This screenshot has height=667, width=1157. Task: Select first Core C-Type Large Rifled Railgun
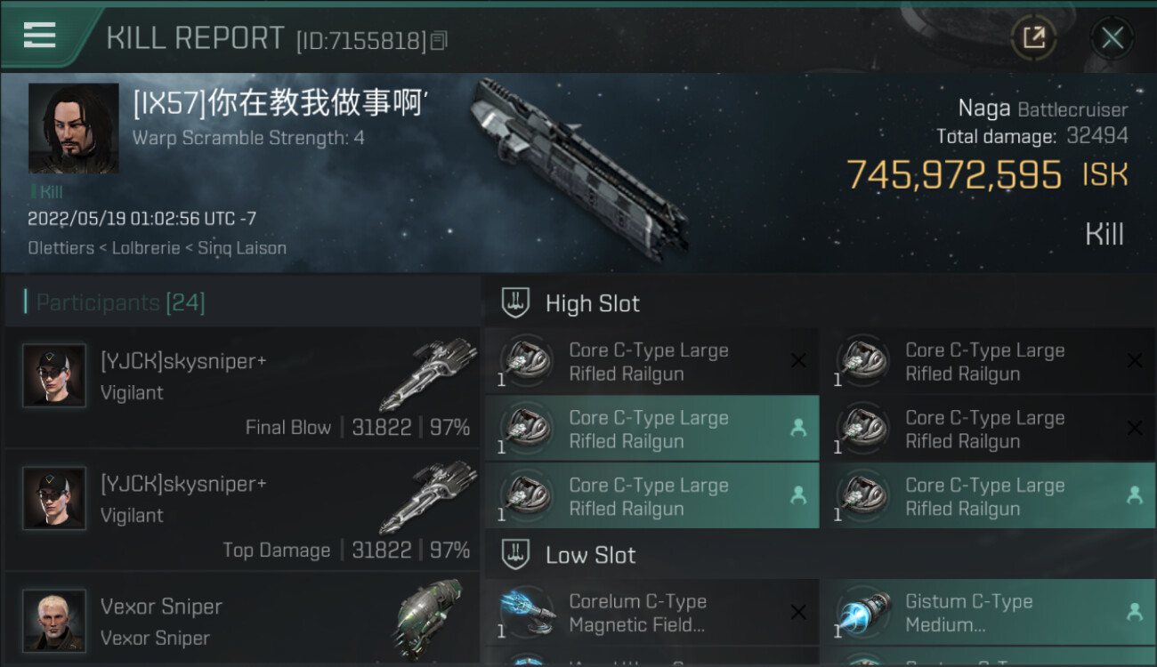[651, 362]
